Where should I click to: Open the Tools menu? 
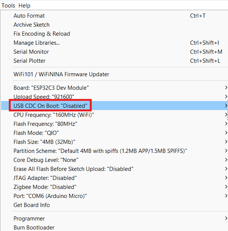pyautogui.click(x=8, y=6)
